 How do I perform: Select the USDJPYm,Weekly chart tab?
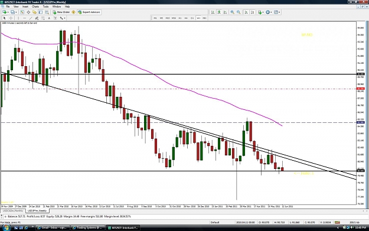pyautogui.click(x=37, y=211)
